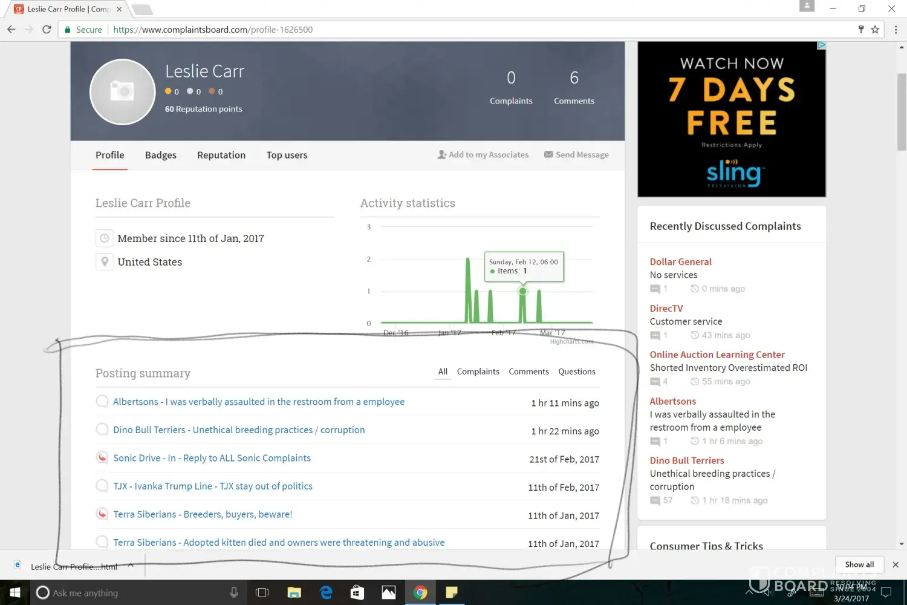The height and width of the screenshot is (605, 907).
Task: Expand options for downloaded Leslie Carr Profile file
Action: click(x=131, y=566)
